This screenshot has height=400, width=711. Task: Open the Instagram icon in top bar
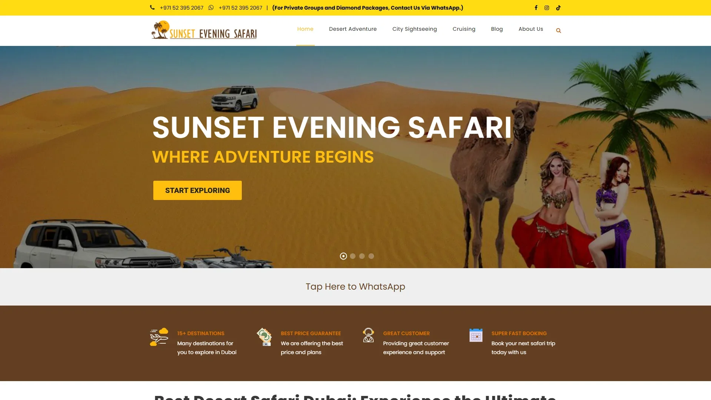coord(547,8)
